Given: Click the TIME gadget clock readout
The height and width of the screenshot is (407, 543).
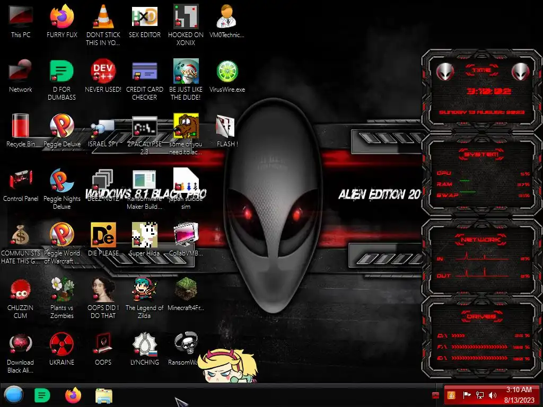Looking at the screenshot, I should [488, 91].
